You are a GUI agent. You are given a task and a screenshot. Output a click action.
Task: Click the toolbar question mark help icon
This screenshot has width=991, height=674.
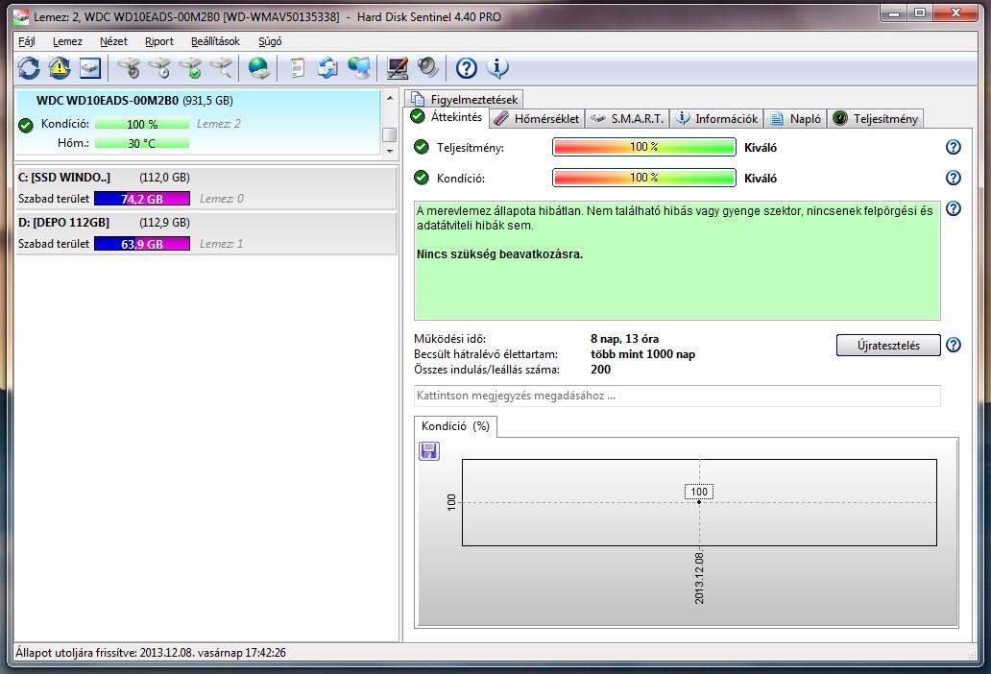(467, 67)
